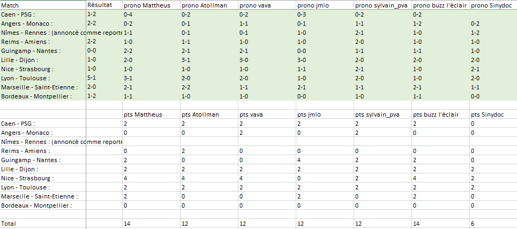Image resolution: width=517 pixels, height=229 pixels.
Task: Select the Guingamp - Nantes 0-0 result cell
Action: (x=92, y=49)
